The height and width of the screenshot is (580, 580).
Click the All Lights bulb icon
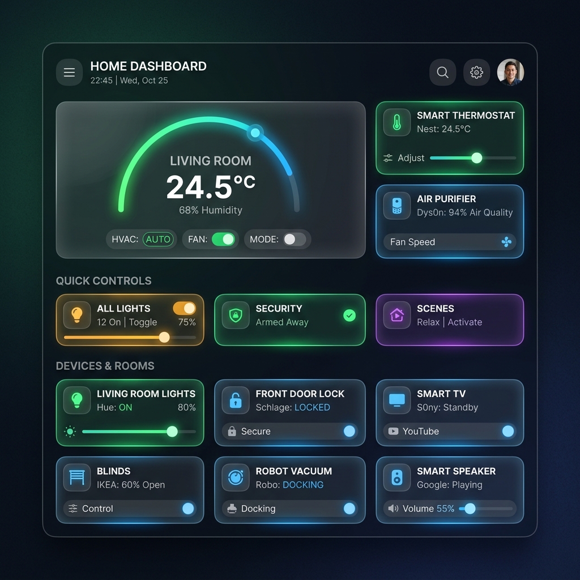point(77,315)
